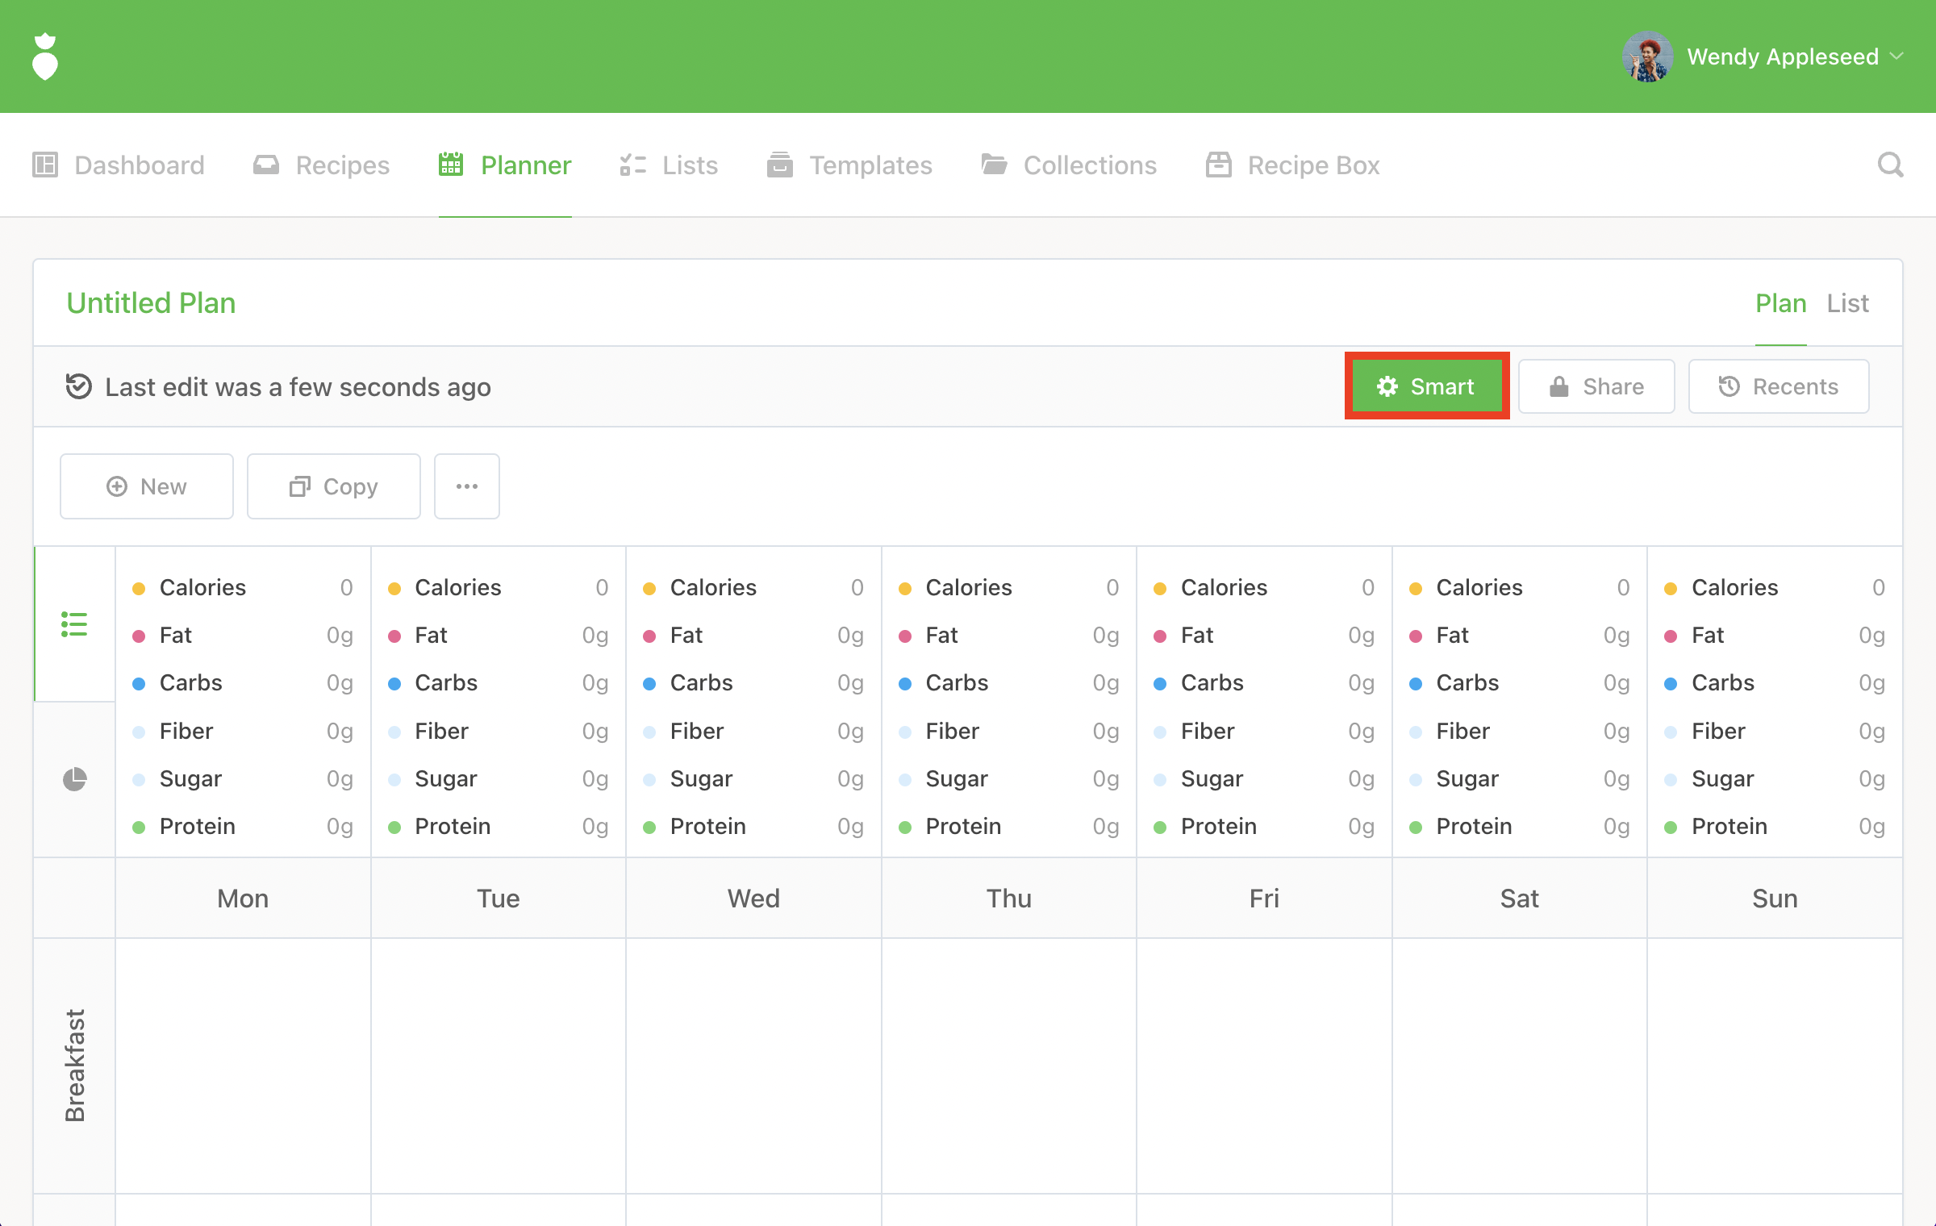Open the Lists checklist icon
The width and height of the screenshot is (1936, 1226).
click(633, 165)
